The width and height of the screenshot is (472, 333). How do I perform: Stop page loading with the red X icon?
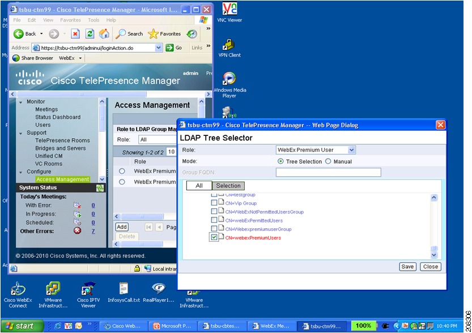[75, 33]
